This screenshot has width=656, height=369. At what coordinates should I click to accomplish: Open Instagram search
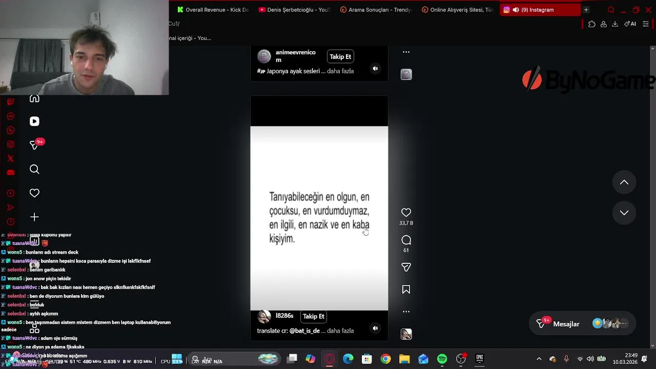click(34, 169)
